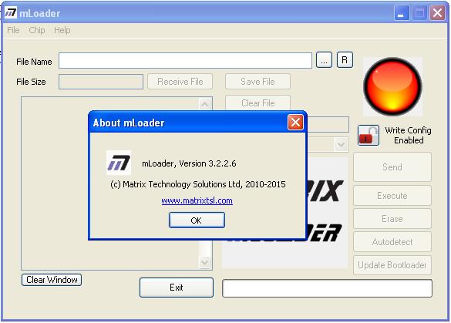Close the mLoader main window
The width and height of the screenshot is (451, 323).
click(437, 13)
